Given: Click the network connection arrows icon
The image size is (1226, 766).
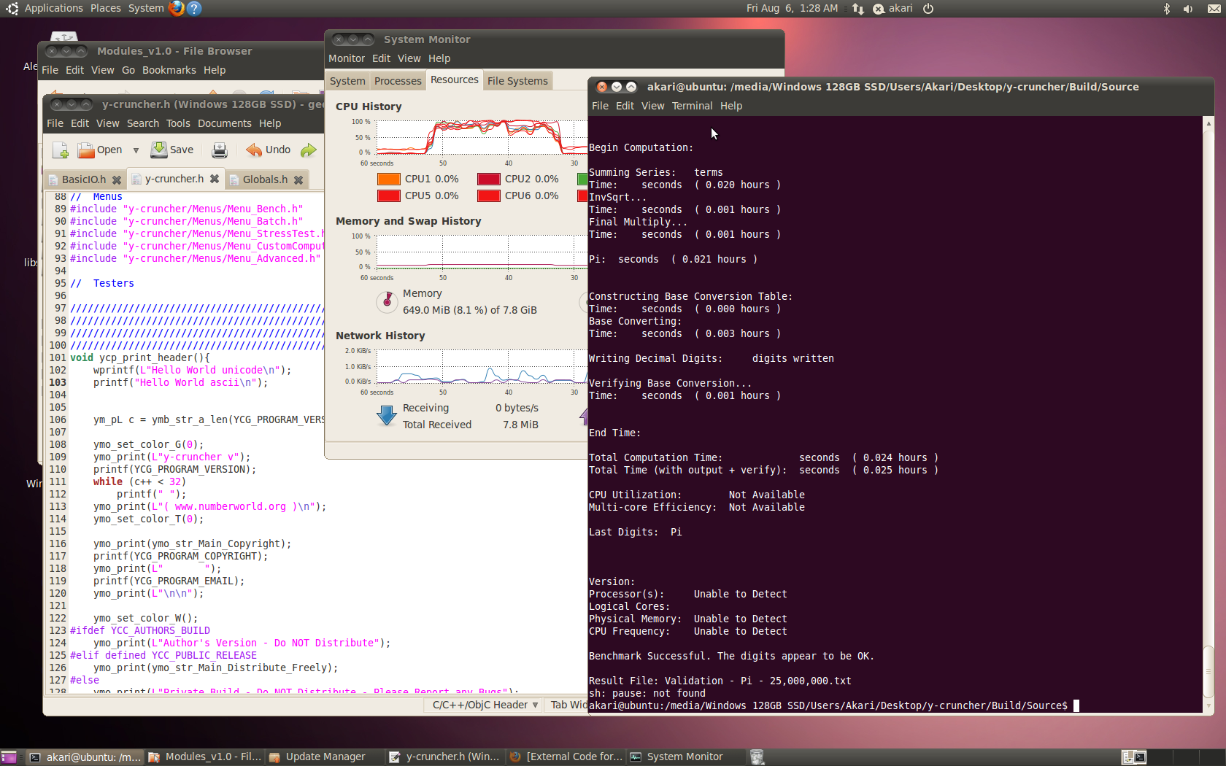Looking at the screenshot, I should (x=858, y=9).
